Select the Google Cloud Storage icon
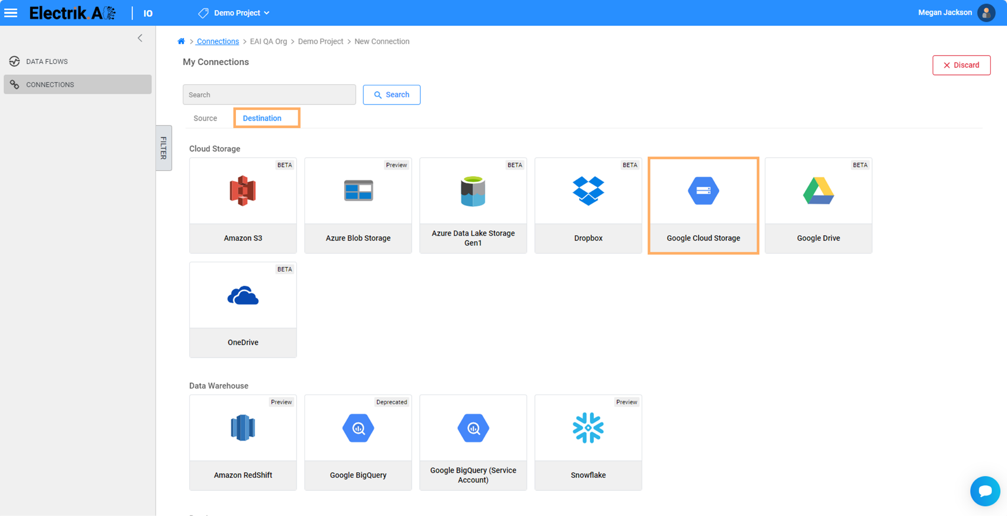 [703, 191]
